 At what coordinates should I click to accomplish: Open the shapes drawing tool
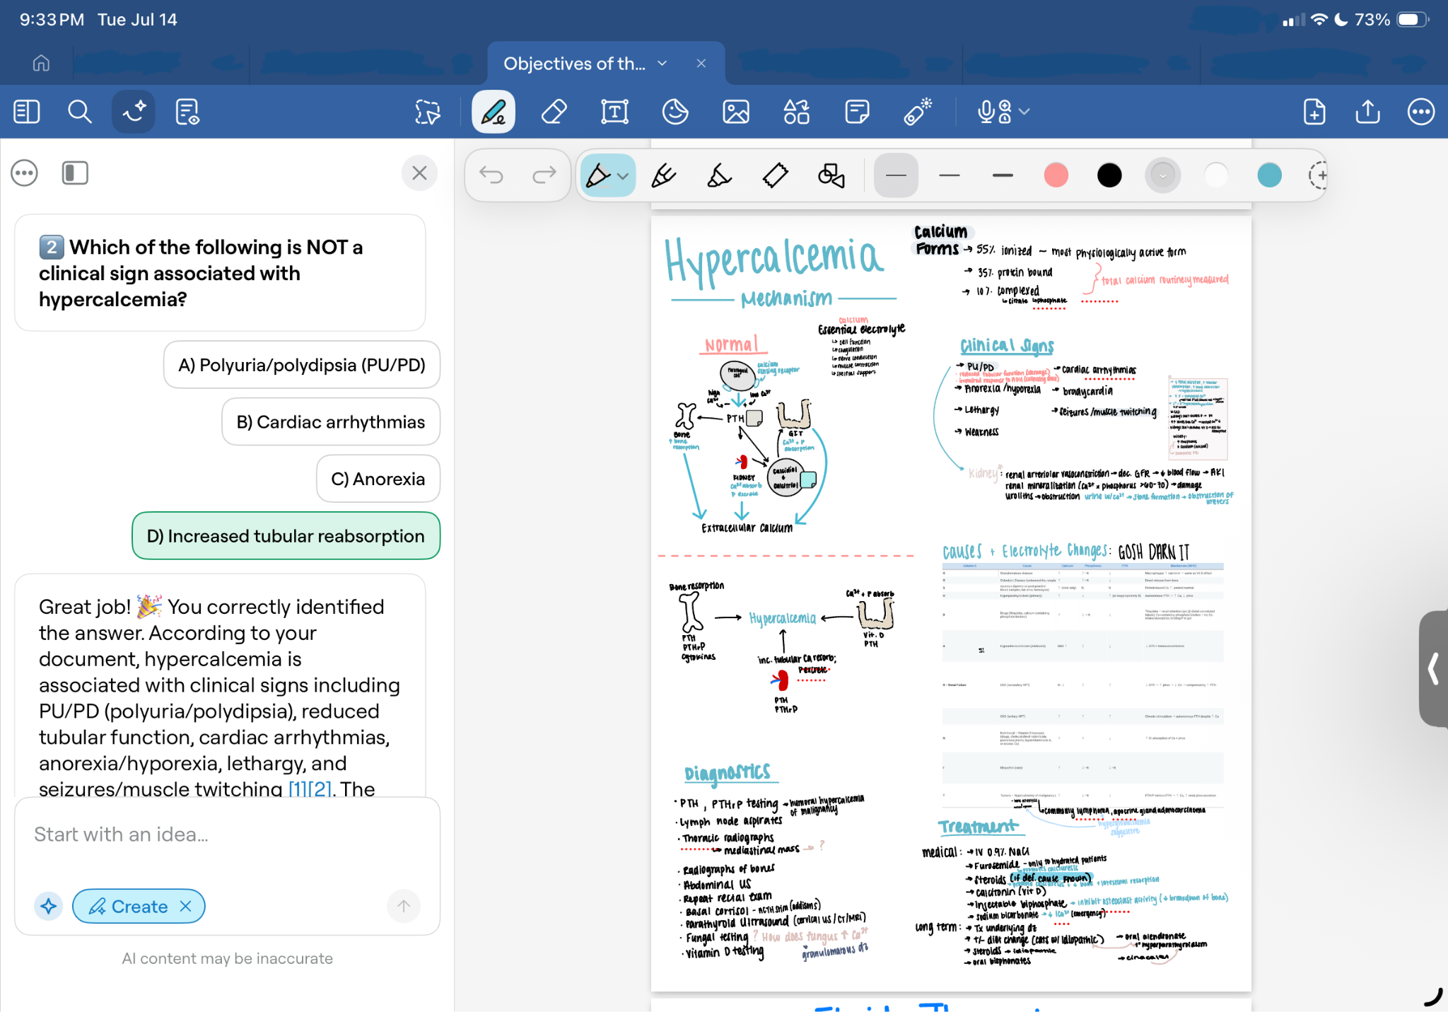[x=831, y=175]
